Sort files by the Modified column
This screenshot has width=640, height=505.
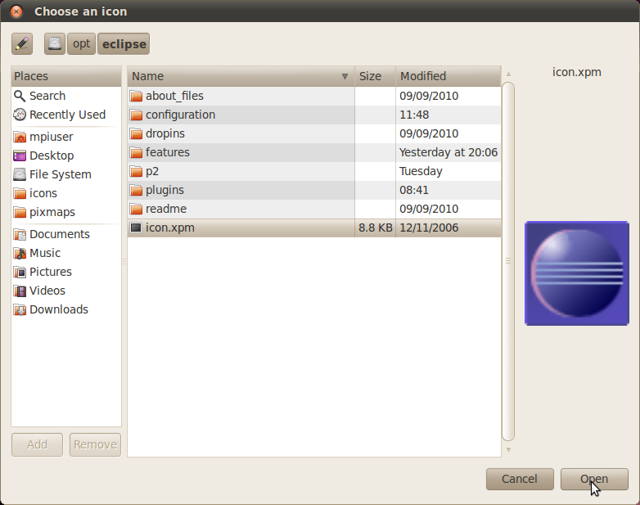coord(448,76)
